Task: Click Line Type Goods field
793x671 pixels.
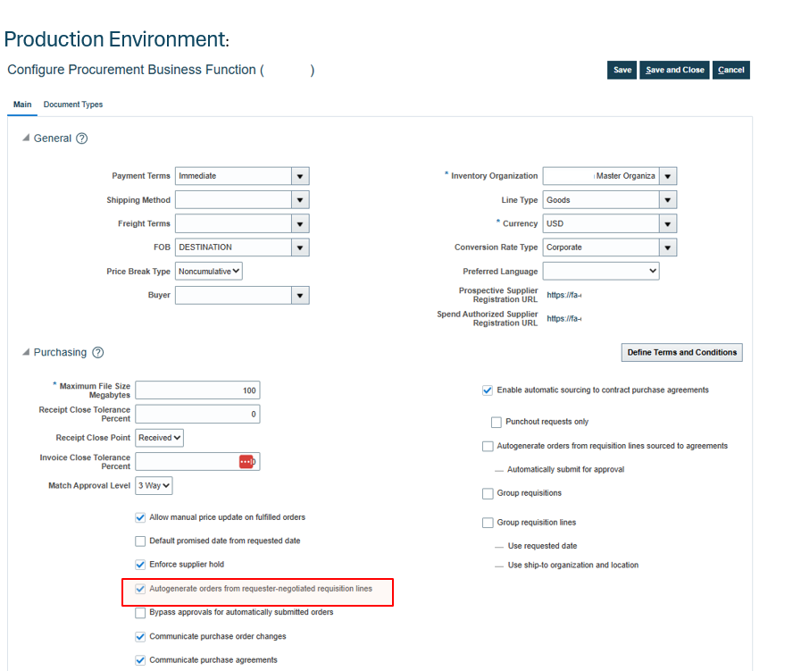Action: [x=601, y=200]
